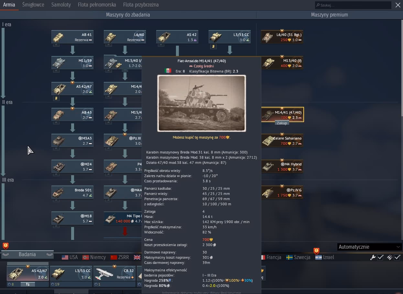This screenshot has height=294, width=403.
Task: Select the M24 tank card
Action: 72,166
